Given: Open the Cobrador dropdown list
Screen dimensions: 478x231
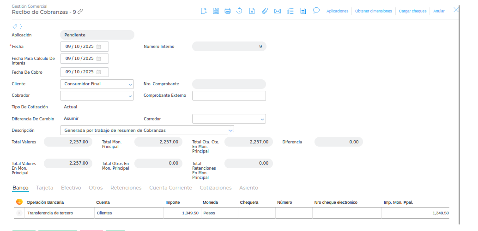Looking at the screenshot, I should 129,96.
